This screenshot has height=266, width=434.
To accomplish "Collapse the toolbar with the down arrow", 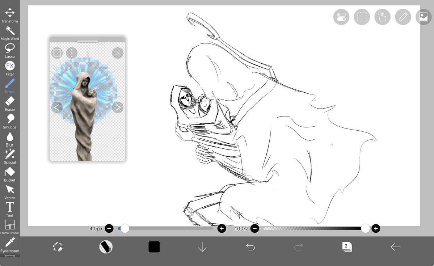I will coord(202,246).
